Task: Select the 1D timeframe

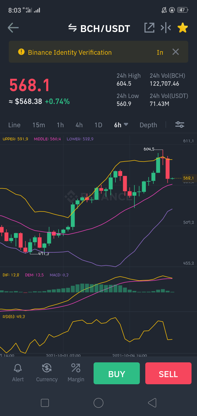Action: 98,125
